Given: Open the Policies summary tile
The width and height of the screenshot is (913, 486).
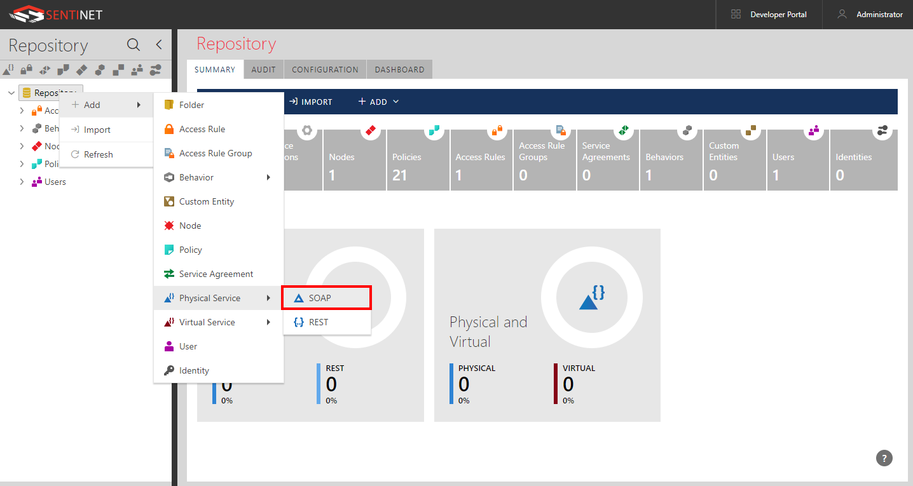Looking at the screenshot, I should click(418, 160).
